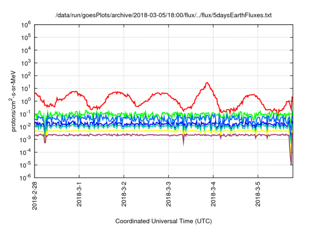Click the 2018-3-3 date label

click(x=169, y=194)
